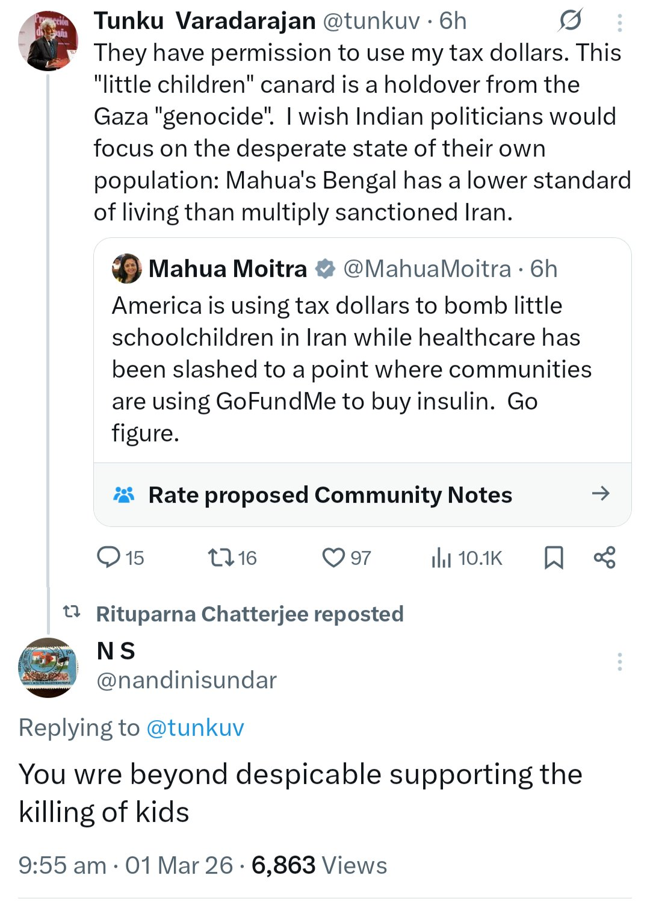Viewport: 650px width, 902px height.
Task: Open more options on Tunku's tweet
Action: pyautogui.click(x=619, y=23)
